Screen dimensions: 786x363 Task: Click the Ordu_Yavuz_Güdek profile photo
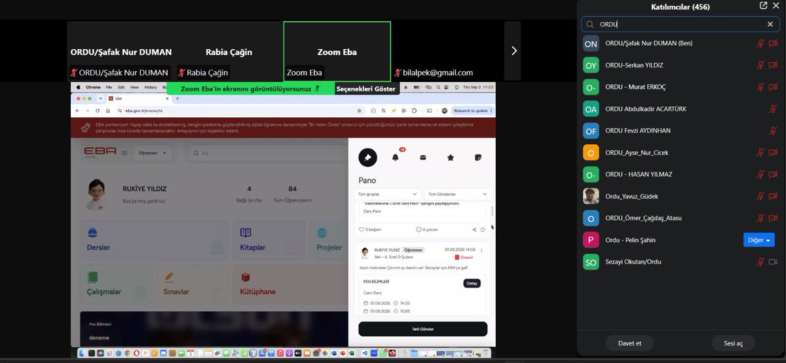[591, 197]
